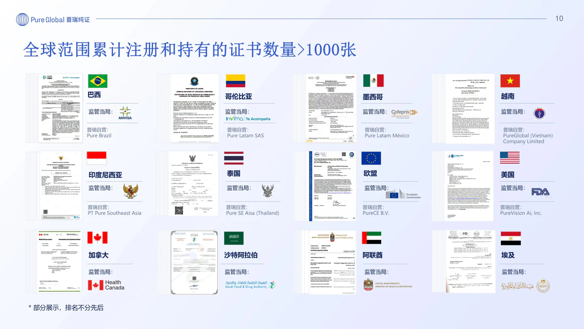584x329 pixels.
Task: Open the Vietnam certificate thumbnail
Action: [470, 109]
